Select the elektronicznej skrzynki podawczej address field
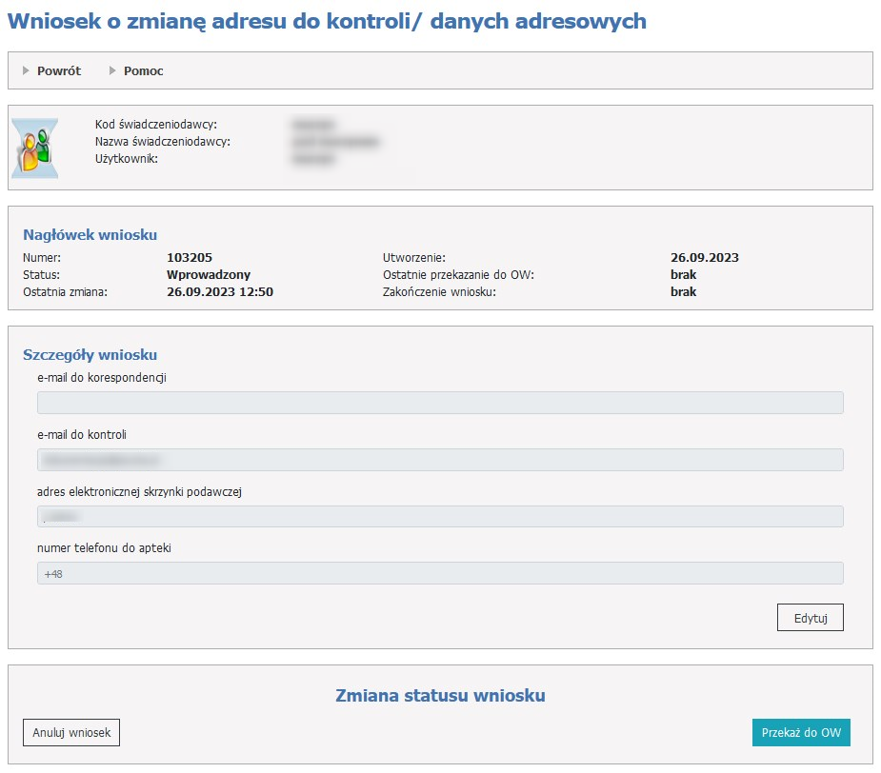Image resolution: width=881 pixels, height=773 pixels. point(440,516)
